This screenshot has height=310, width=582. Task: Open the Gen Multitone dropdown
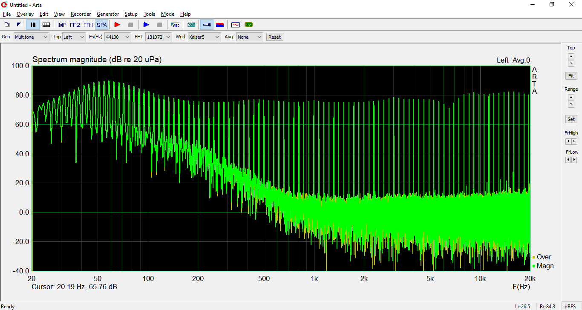point(32,37)
